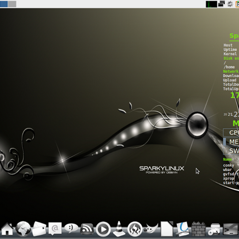Open the Home folder from the dock
The image size is (239, 239).
[7, 229]
